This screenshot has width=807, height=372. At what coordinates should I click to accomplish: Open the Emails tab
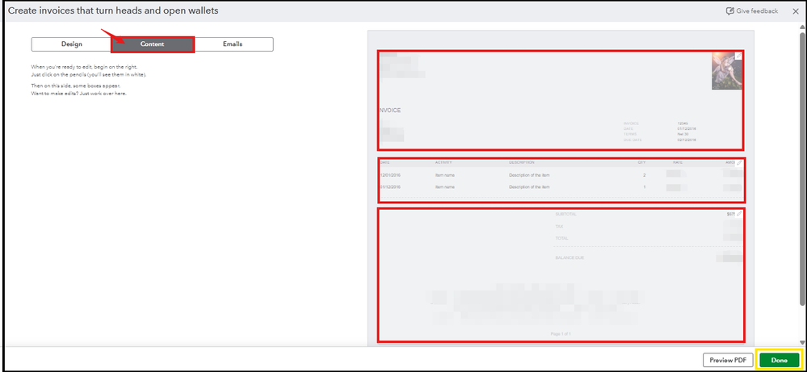click(x=233, y=44)
